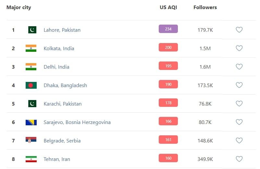Click the Bosnia Herzegovina flag icon
The height and width of the screenshot is (169, 260).
(x=31, y=122)
